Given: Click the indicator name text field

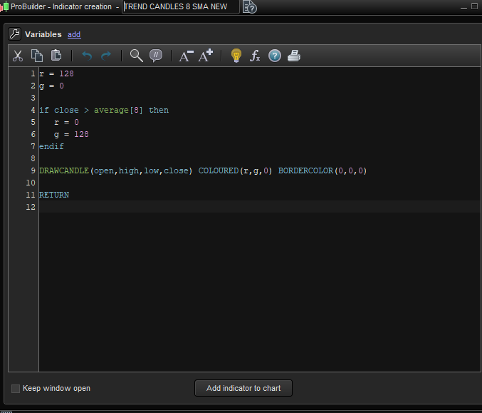Looking at the screenshot, I should (x=181, y=7).
